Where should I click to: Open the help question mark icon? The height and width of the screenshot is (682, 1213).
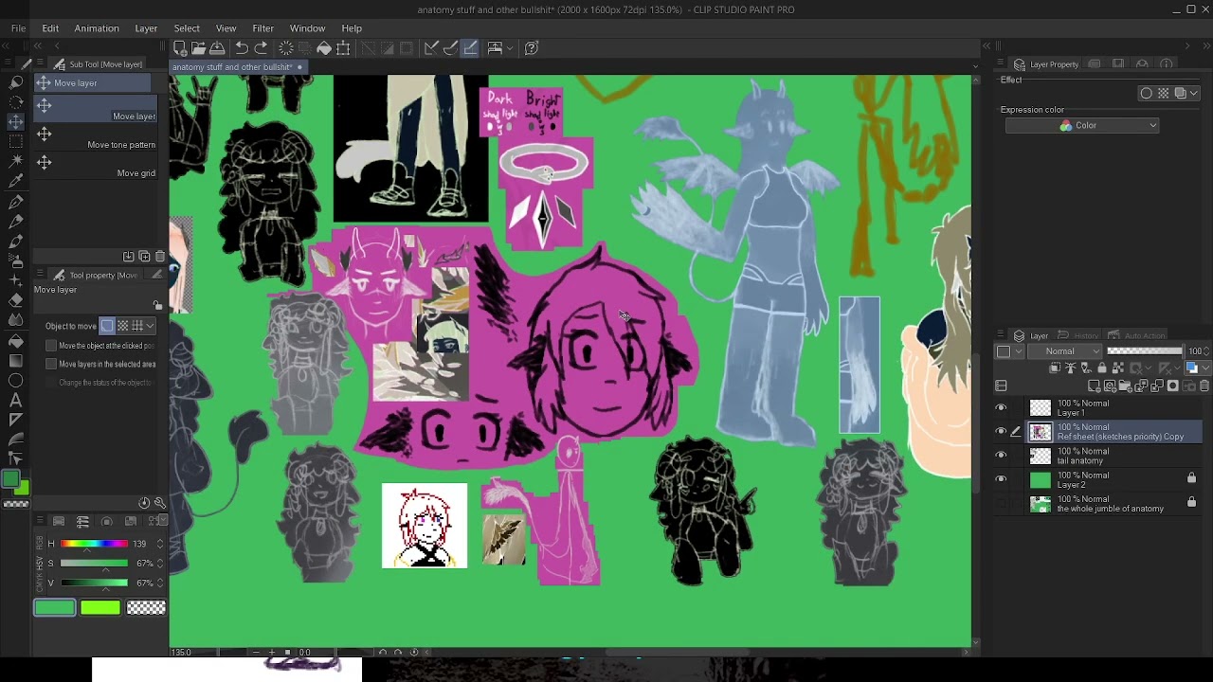(532, 47)
